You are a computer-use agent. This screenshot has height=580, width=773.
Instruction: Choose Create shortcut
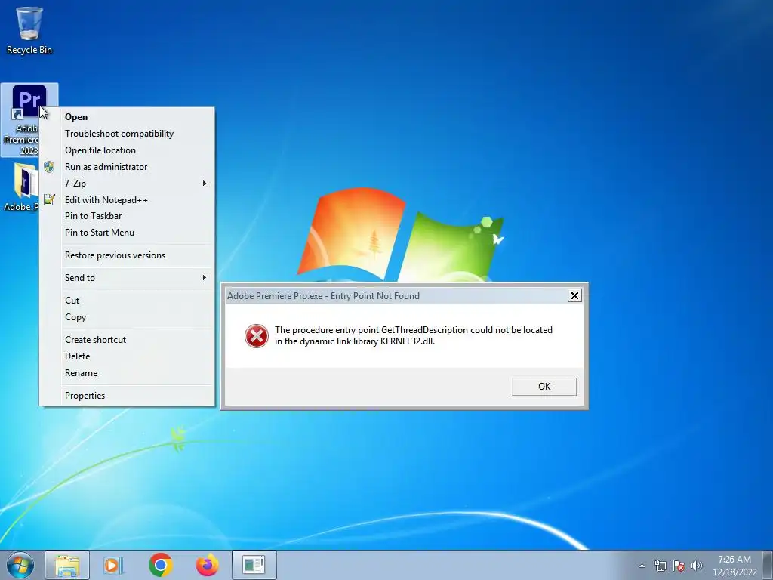click(127, 340)
